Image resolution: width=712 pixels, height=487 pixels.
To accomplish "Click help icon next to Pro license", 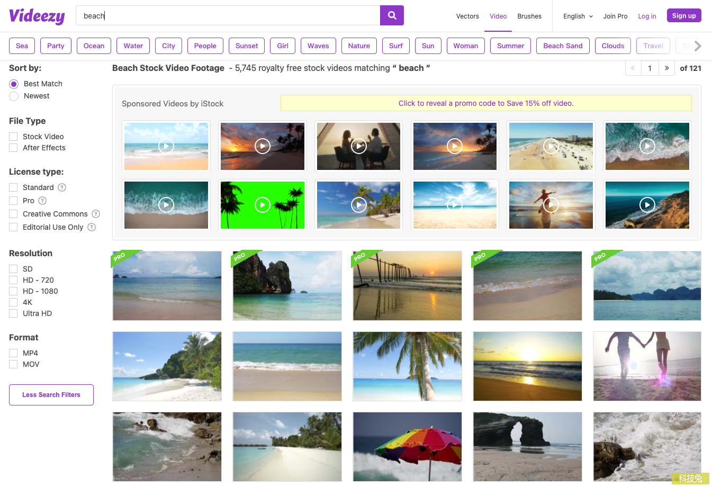I will point(42,201).
